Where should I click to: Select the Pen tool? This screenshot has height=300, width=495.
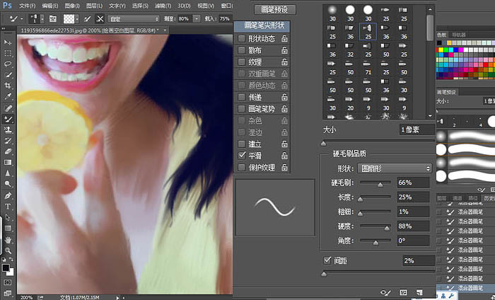(x=8, y=195)
